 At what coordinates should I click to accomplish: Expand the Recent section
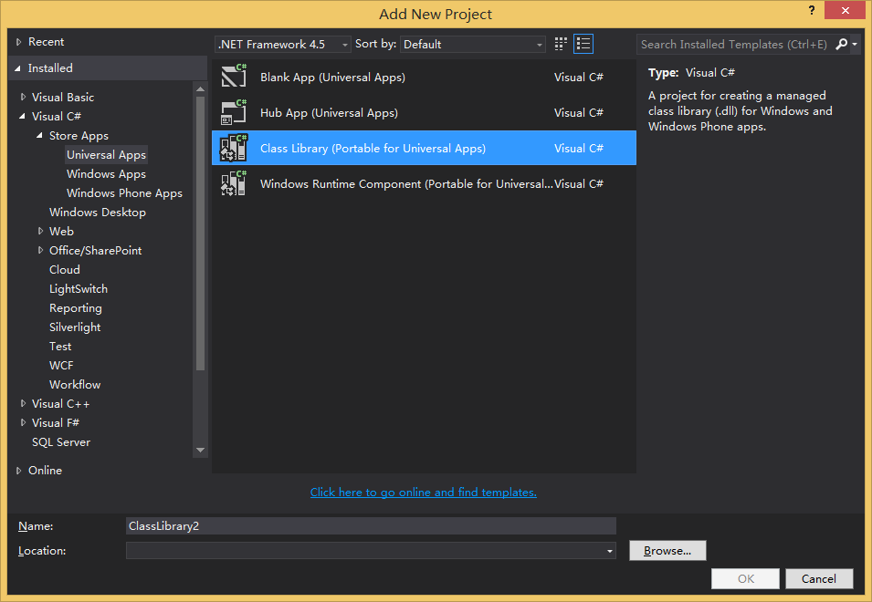[x=18, y=42]
